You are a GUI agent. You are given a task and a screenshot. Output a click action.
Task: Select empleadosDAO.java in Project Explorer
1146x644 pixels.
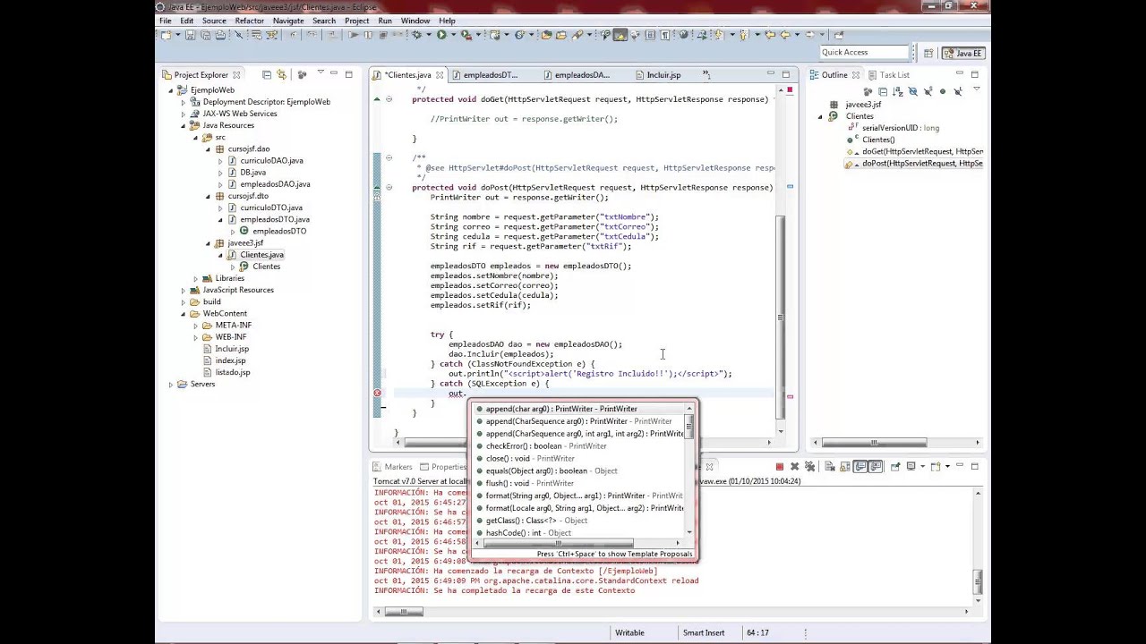pos(275,184)
